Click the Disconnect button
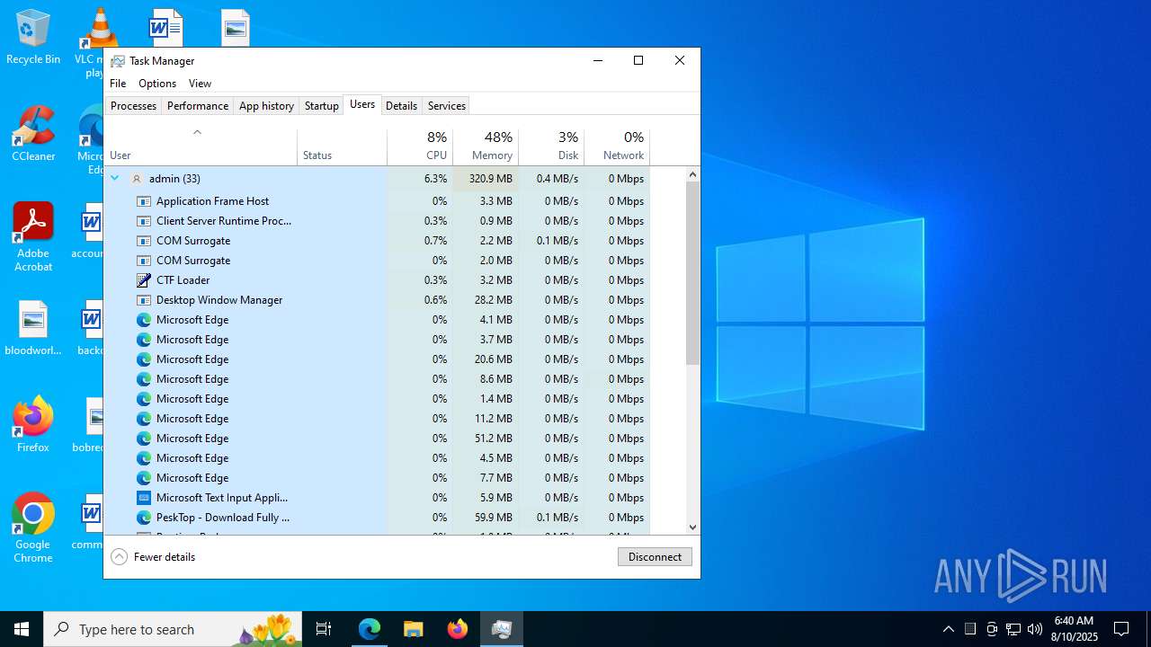 [x=655, y=557]
